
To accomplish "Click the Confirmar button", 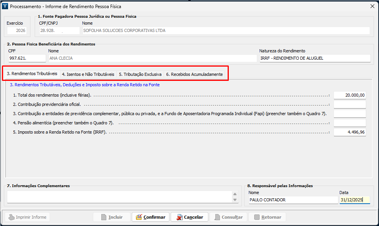I will 150,217.
